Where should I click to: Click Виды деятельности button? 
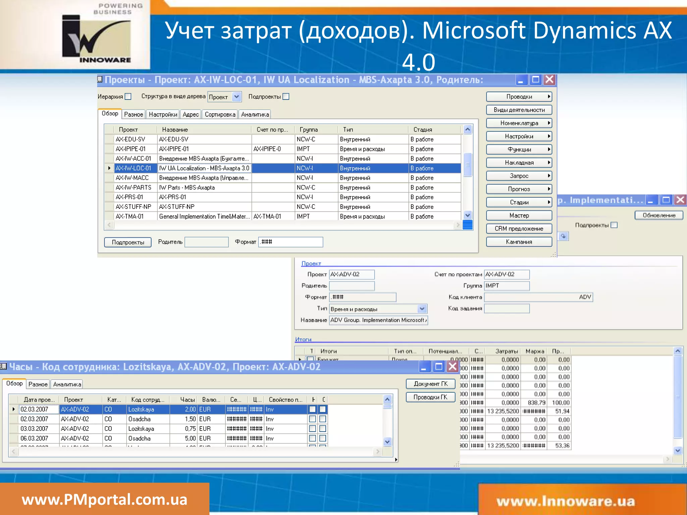(519, 110)
